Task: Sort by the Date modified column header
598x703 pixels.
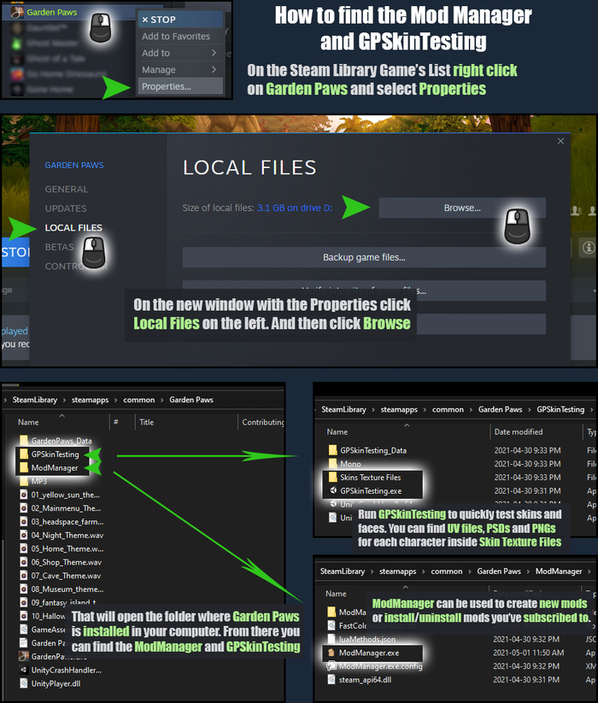Action: (519, 431)
